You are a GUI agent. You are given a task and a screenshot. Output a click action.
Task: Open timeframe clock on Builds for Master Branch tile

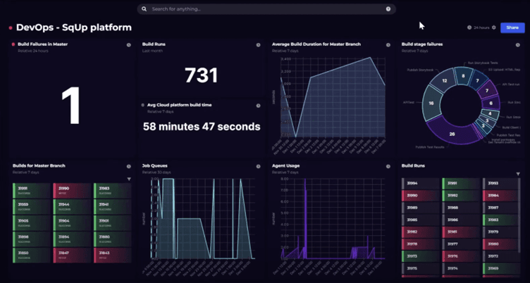click(129, 166)
